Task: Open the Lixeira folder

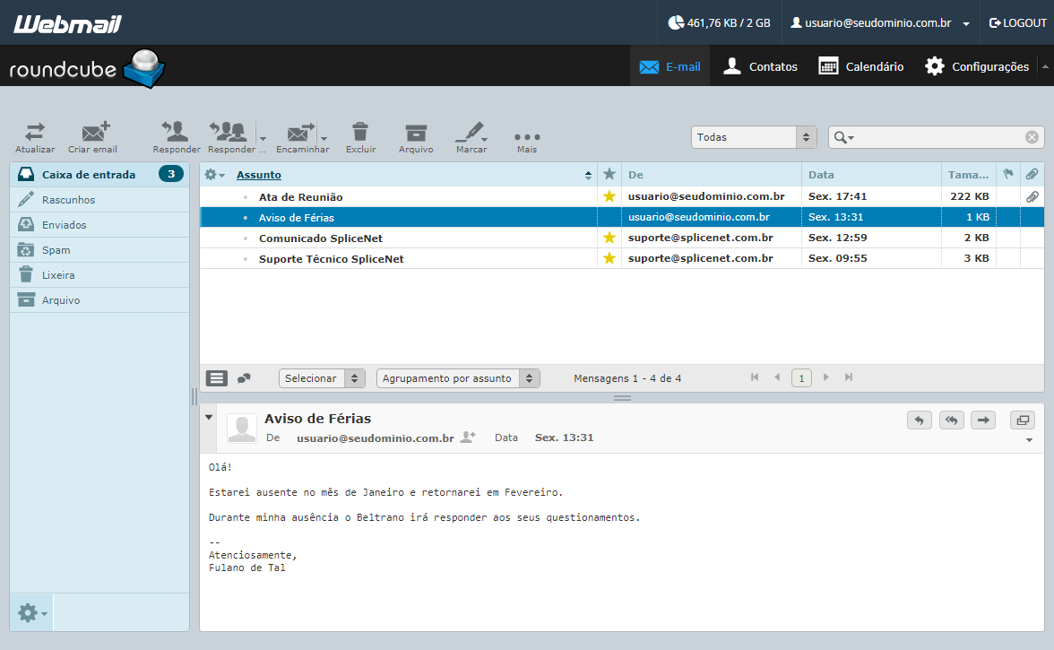Action: pyautogui.click(x=99, y=275)
